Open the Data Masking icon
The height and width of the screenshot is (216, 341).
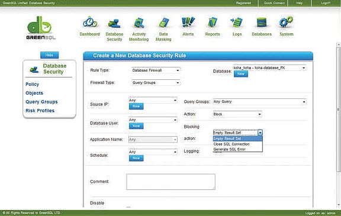pyautogui.click(x=163, y=22)
